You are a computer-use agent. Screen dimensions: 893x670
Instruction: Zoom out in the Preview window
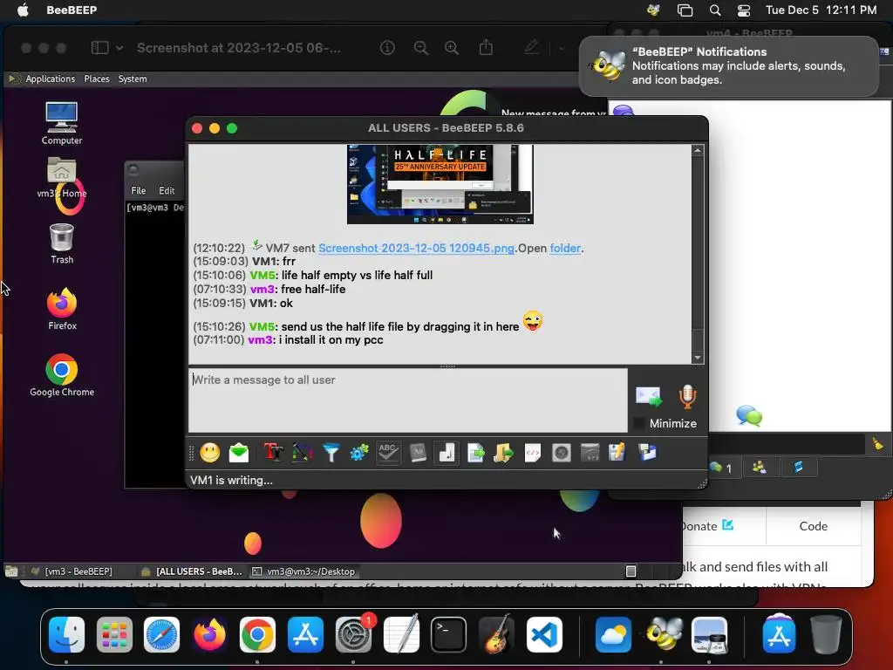click(421, 48)
